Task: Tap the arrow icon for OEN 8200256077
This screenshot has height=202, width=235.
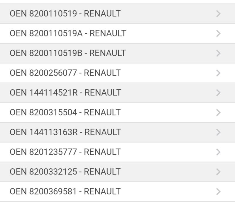Action: [218, 73]
